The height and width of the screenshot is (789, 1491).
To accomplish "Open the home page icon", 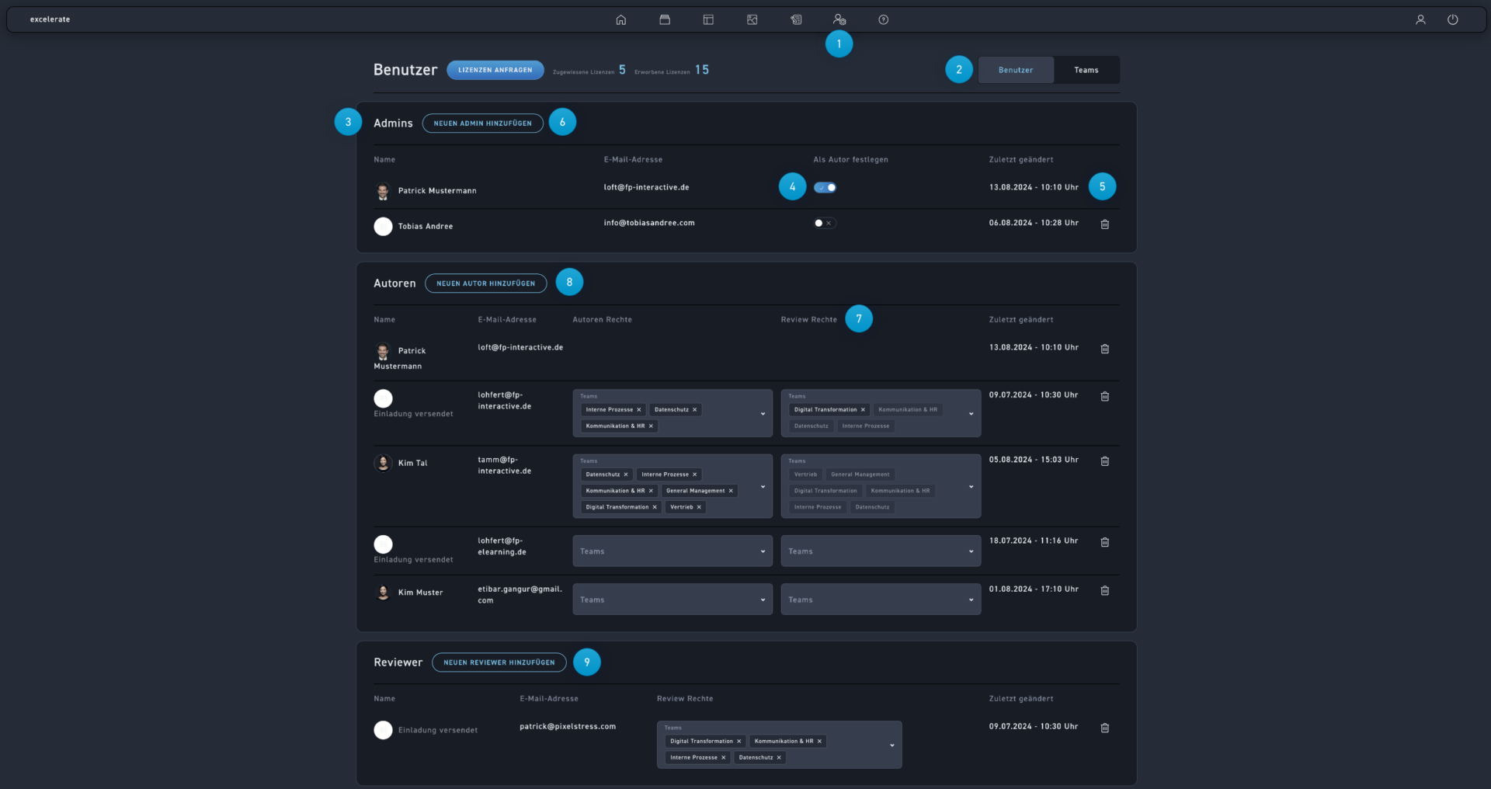I will [x=620, y=20].
